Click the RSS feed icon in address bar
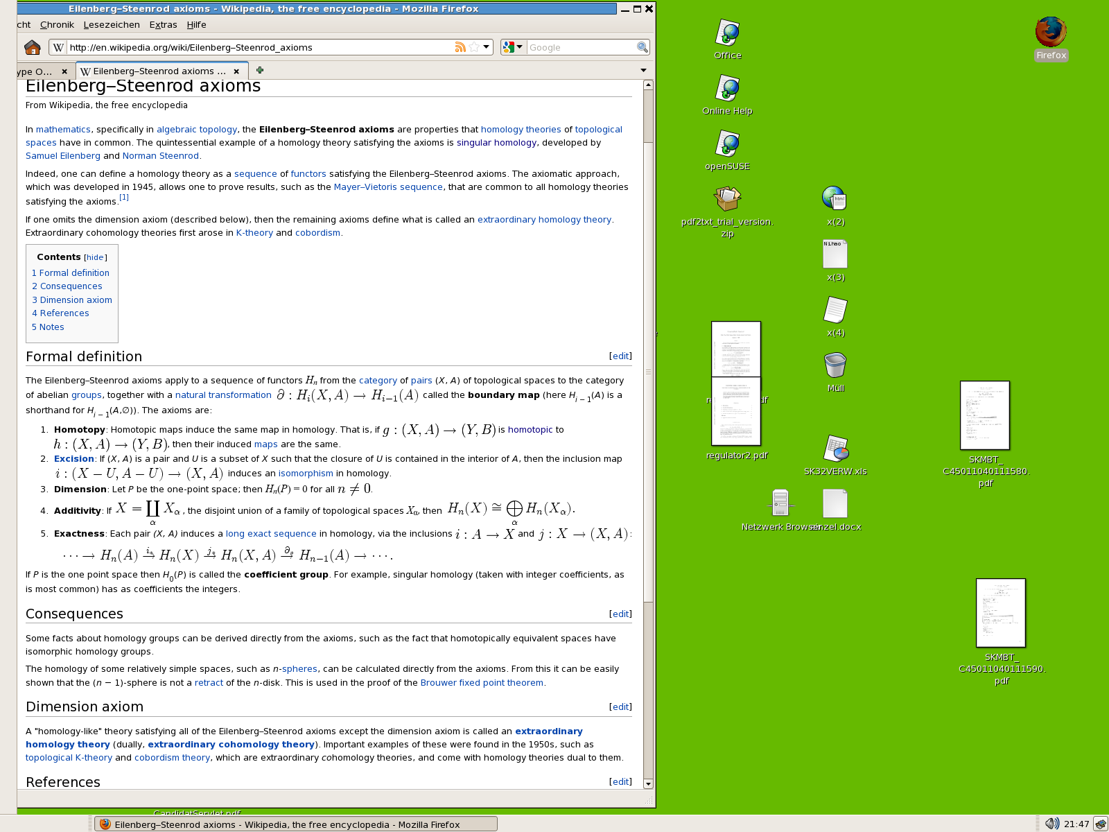This screenshot has height=832, width=1109. tap(460, 47)
